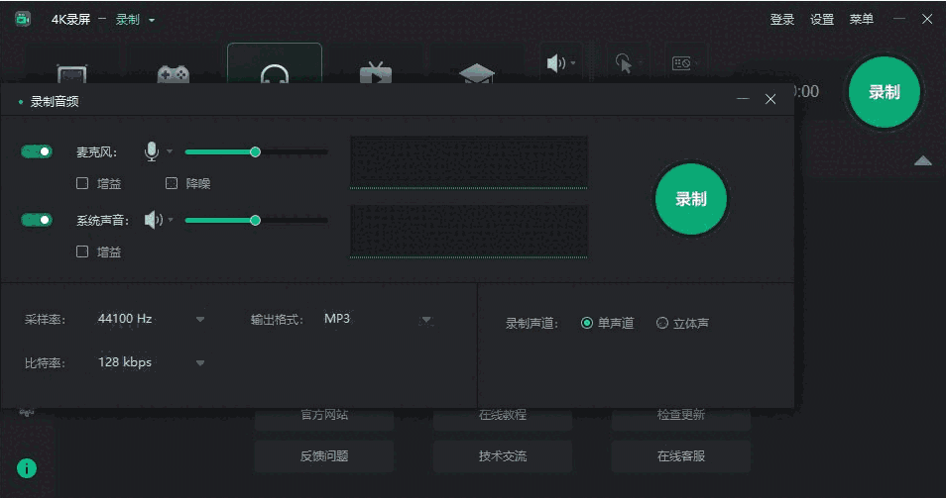Enable 增益 checkbox under 系统声音
Viewport: 946px width, 498px height.
(82, 251)
